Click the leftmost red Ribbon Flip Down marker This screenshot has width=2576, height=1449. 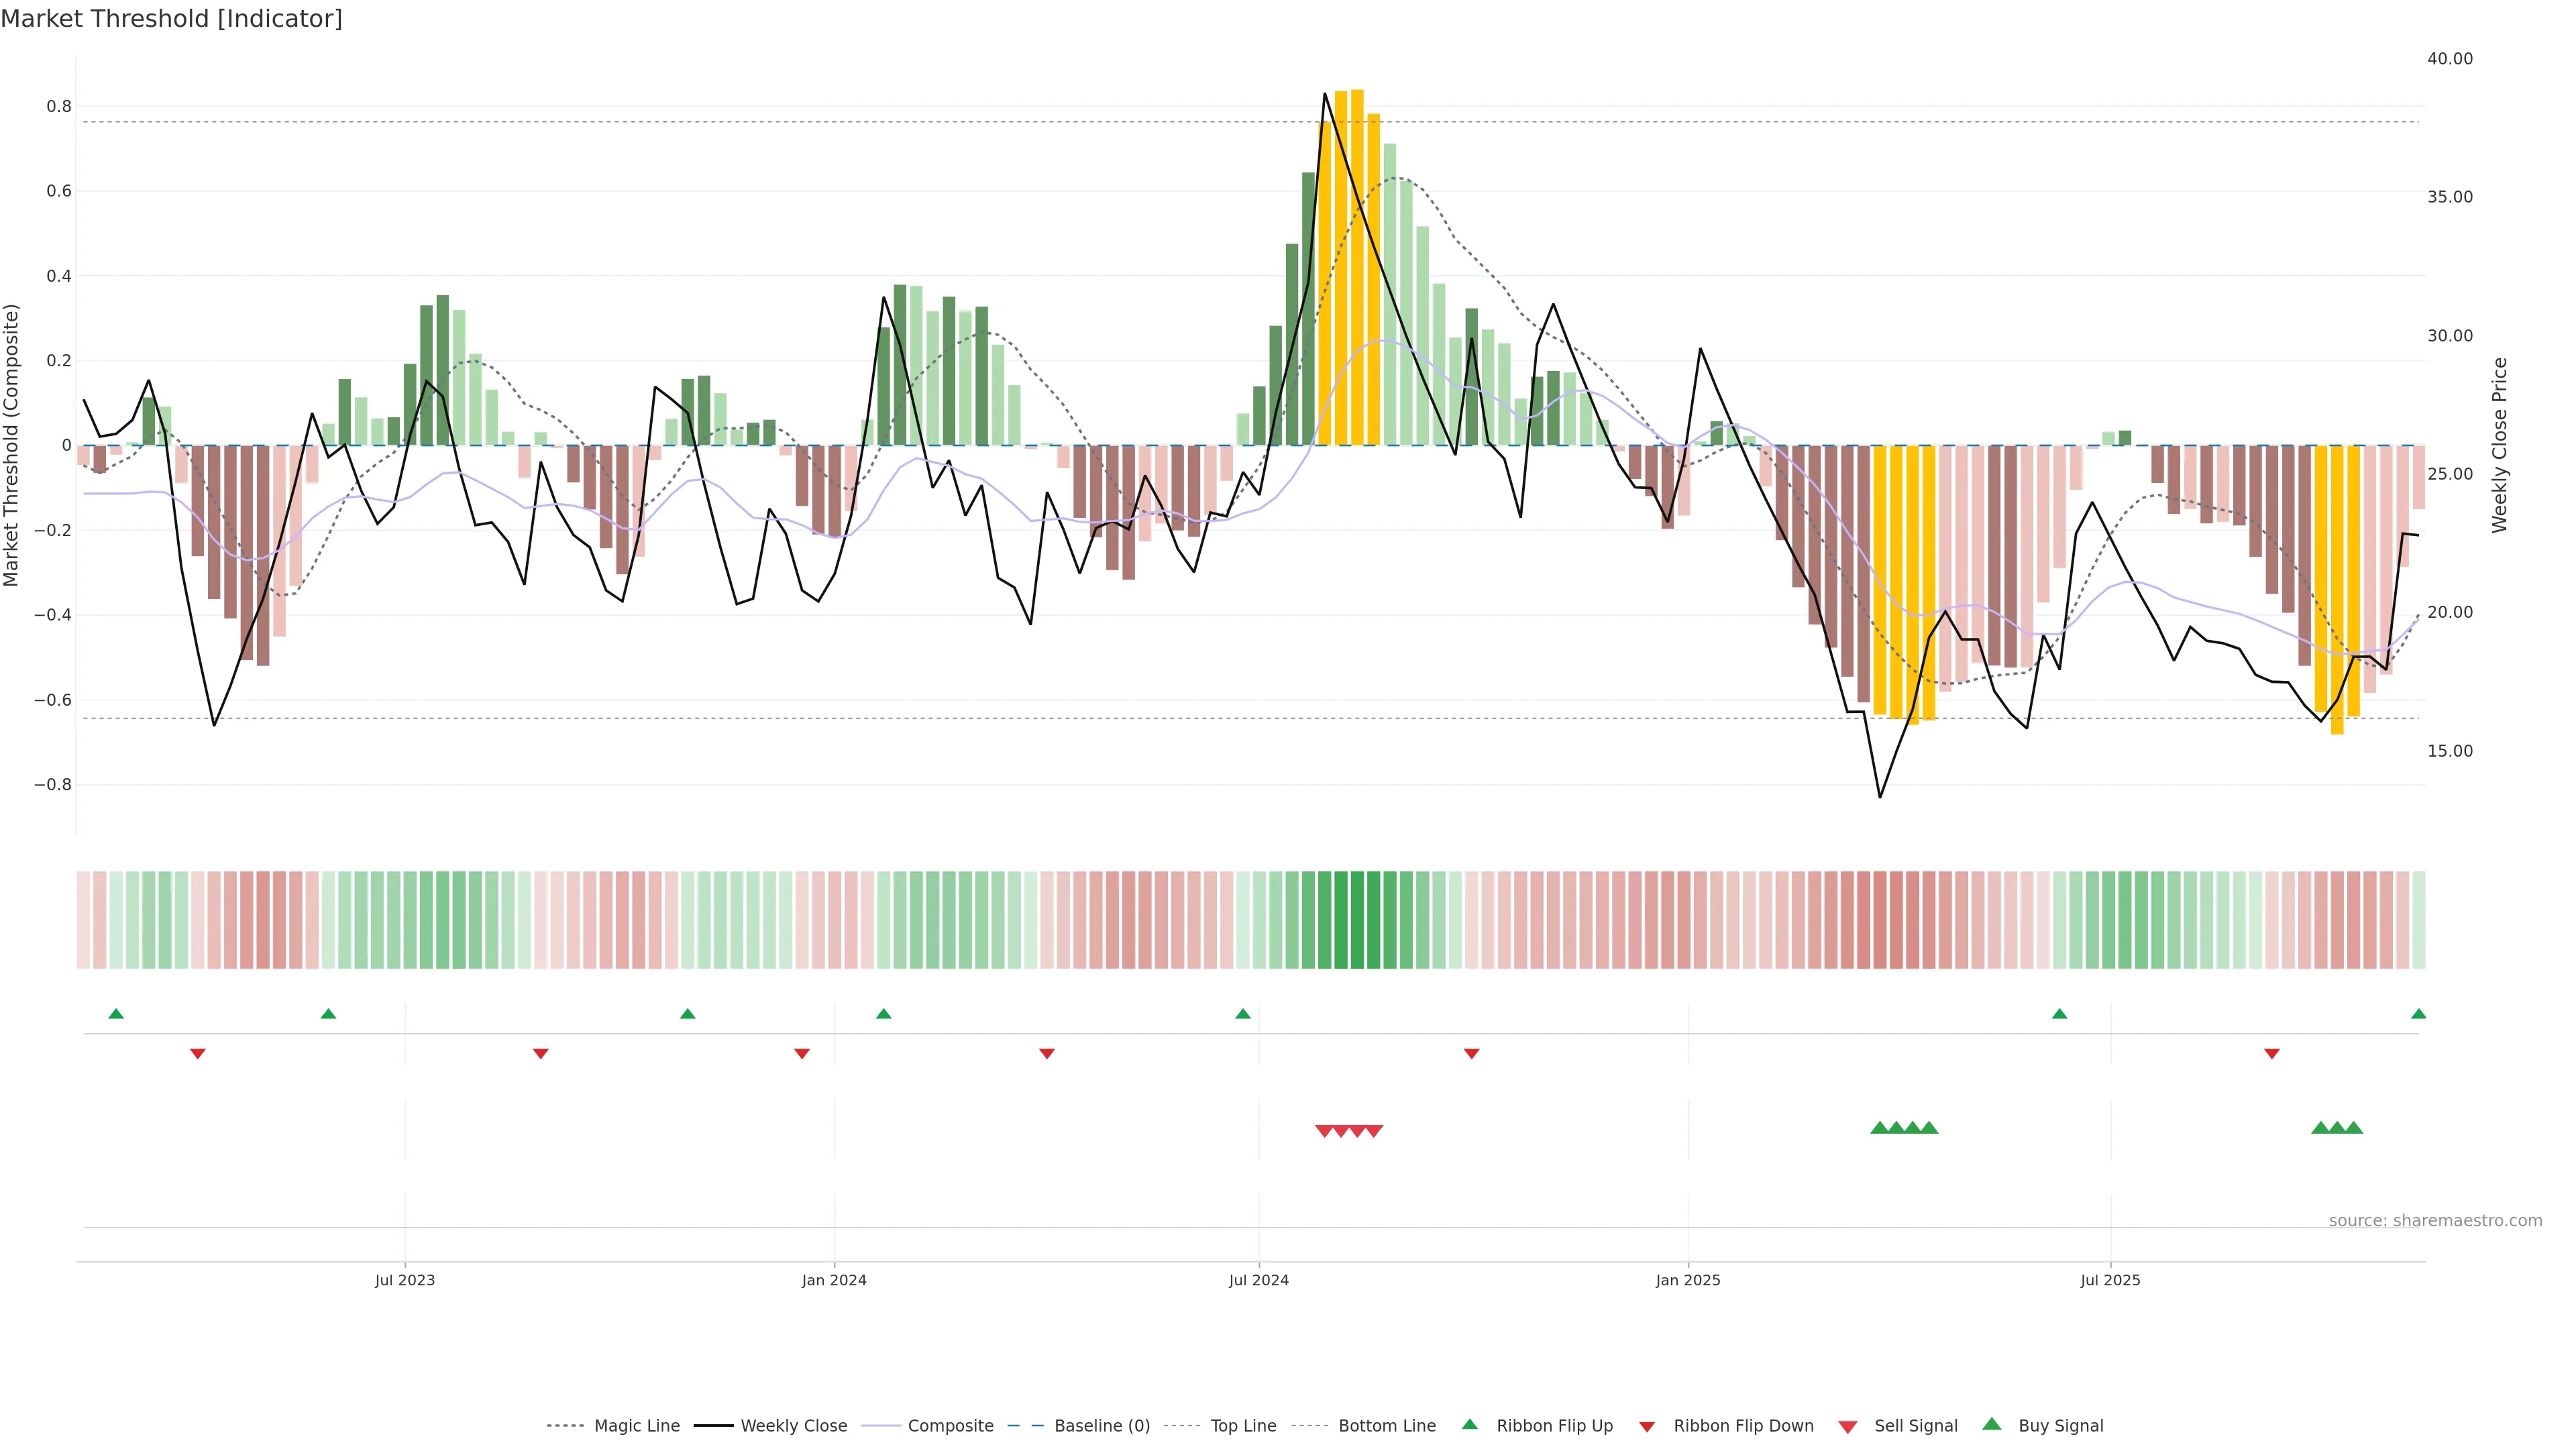point(198,1053)
